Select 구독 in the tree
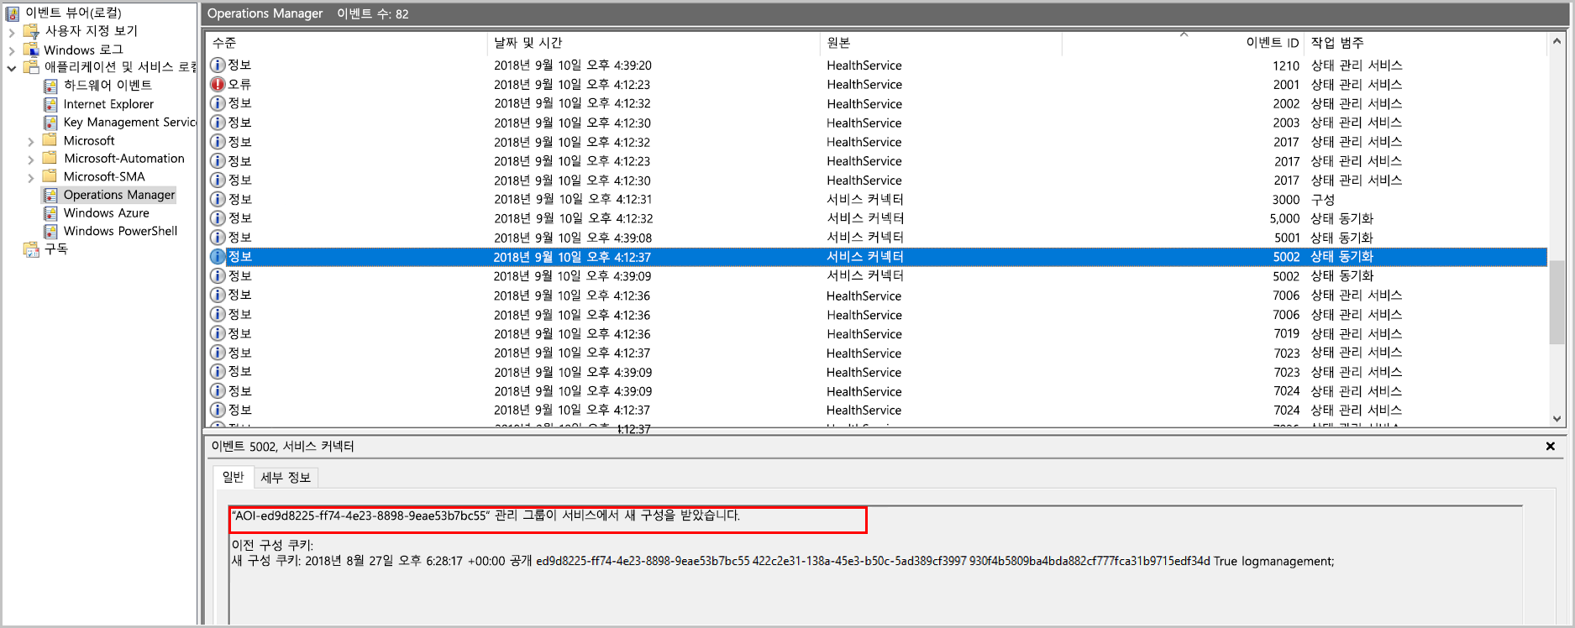The width and height of the screenshot is (1575, 628). (x=56, y=249)
